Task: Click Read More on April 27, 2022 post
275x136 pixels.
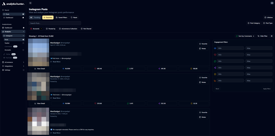Action: 55,62
